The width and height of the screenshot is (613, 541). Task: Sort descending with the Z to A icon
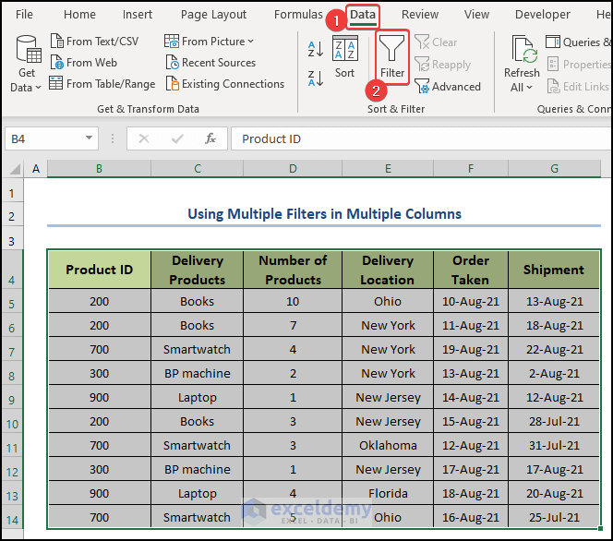coord(315,78)
